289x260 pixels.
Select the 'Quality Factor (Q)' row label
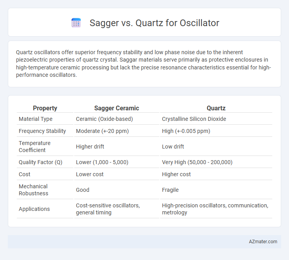[41, 162]
